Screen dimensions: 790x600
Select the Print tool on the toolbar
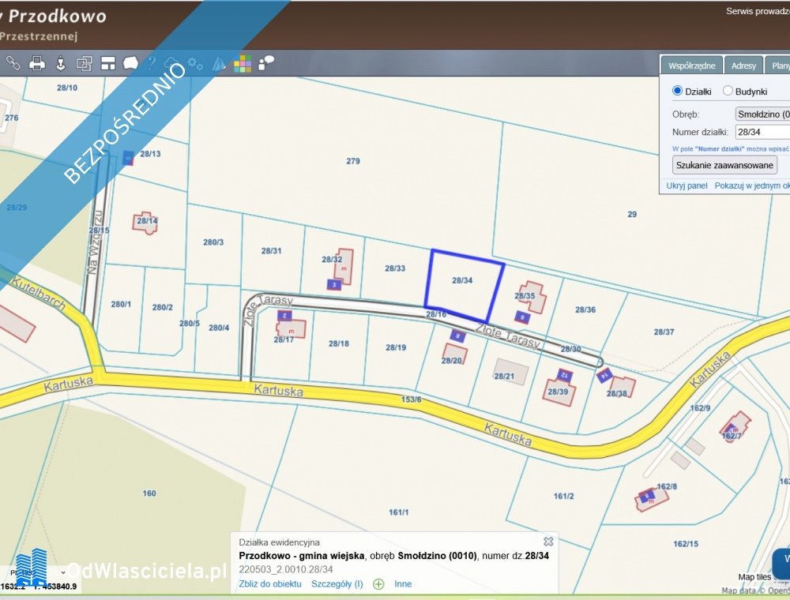click(x=37, y=63)
